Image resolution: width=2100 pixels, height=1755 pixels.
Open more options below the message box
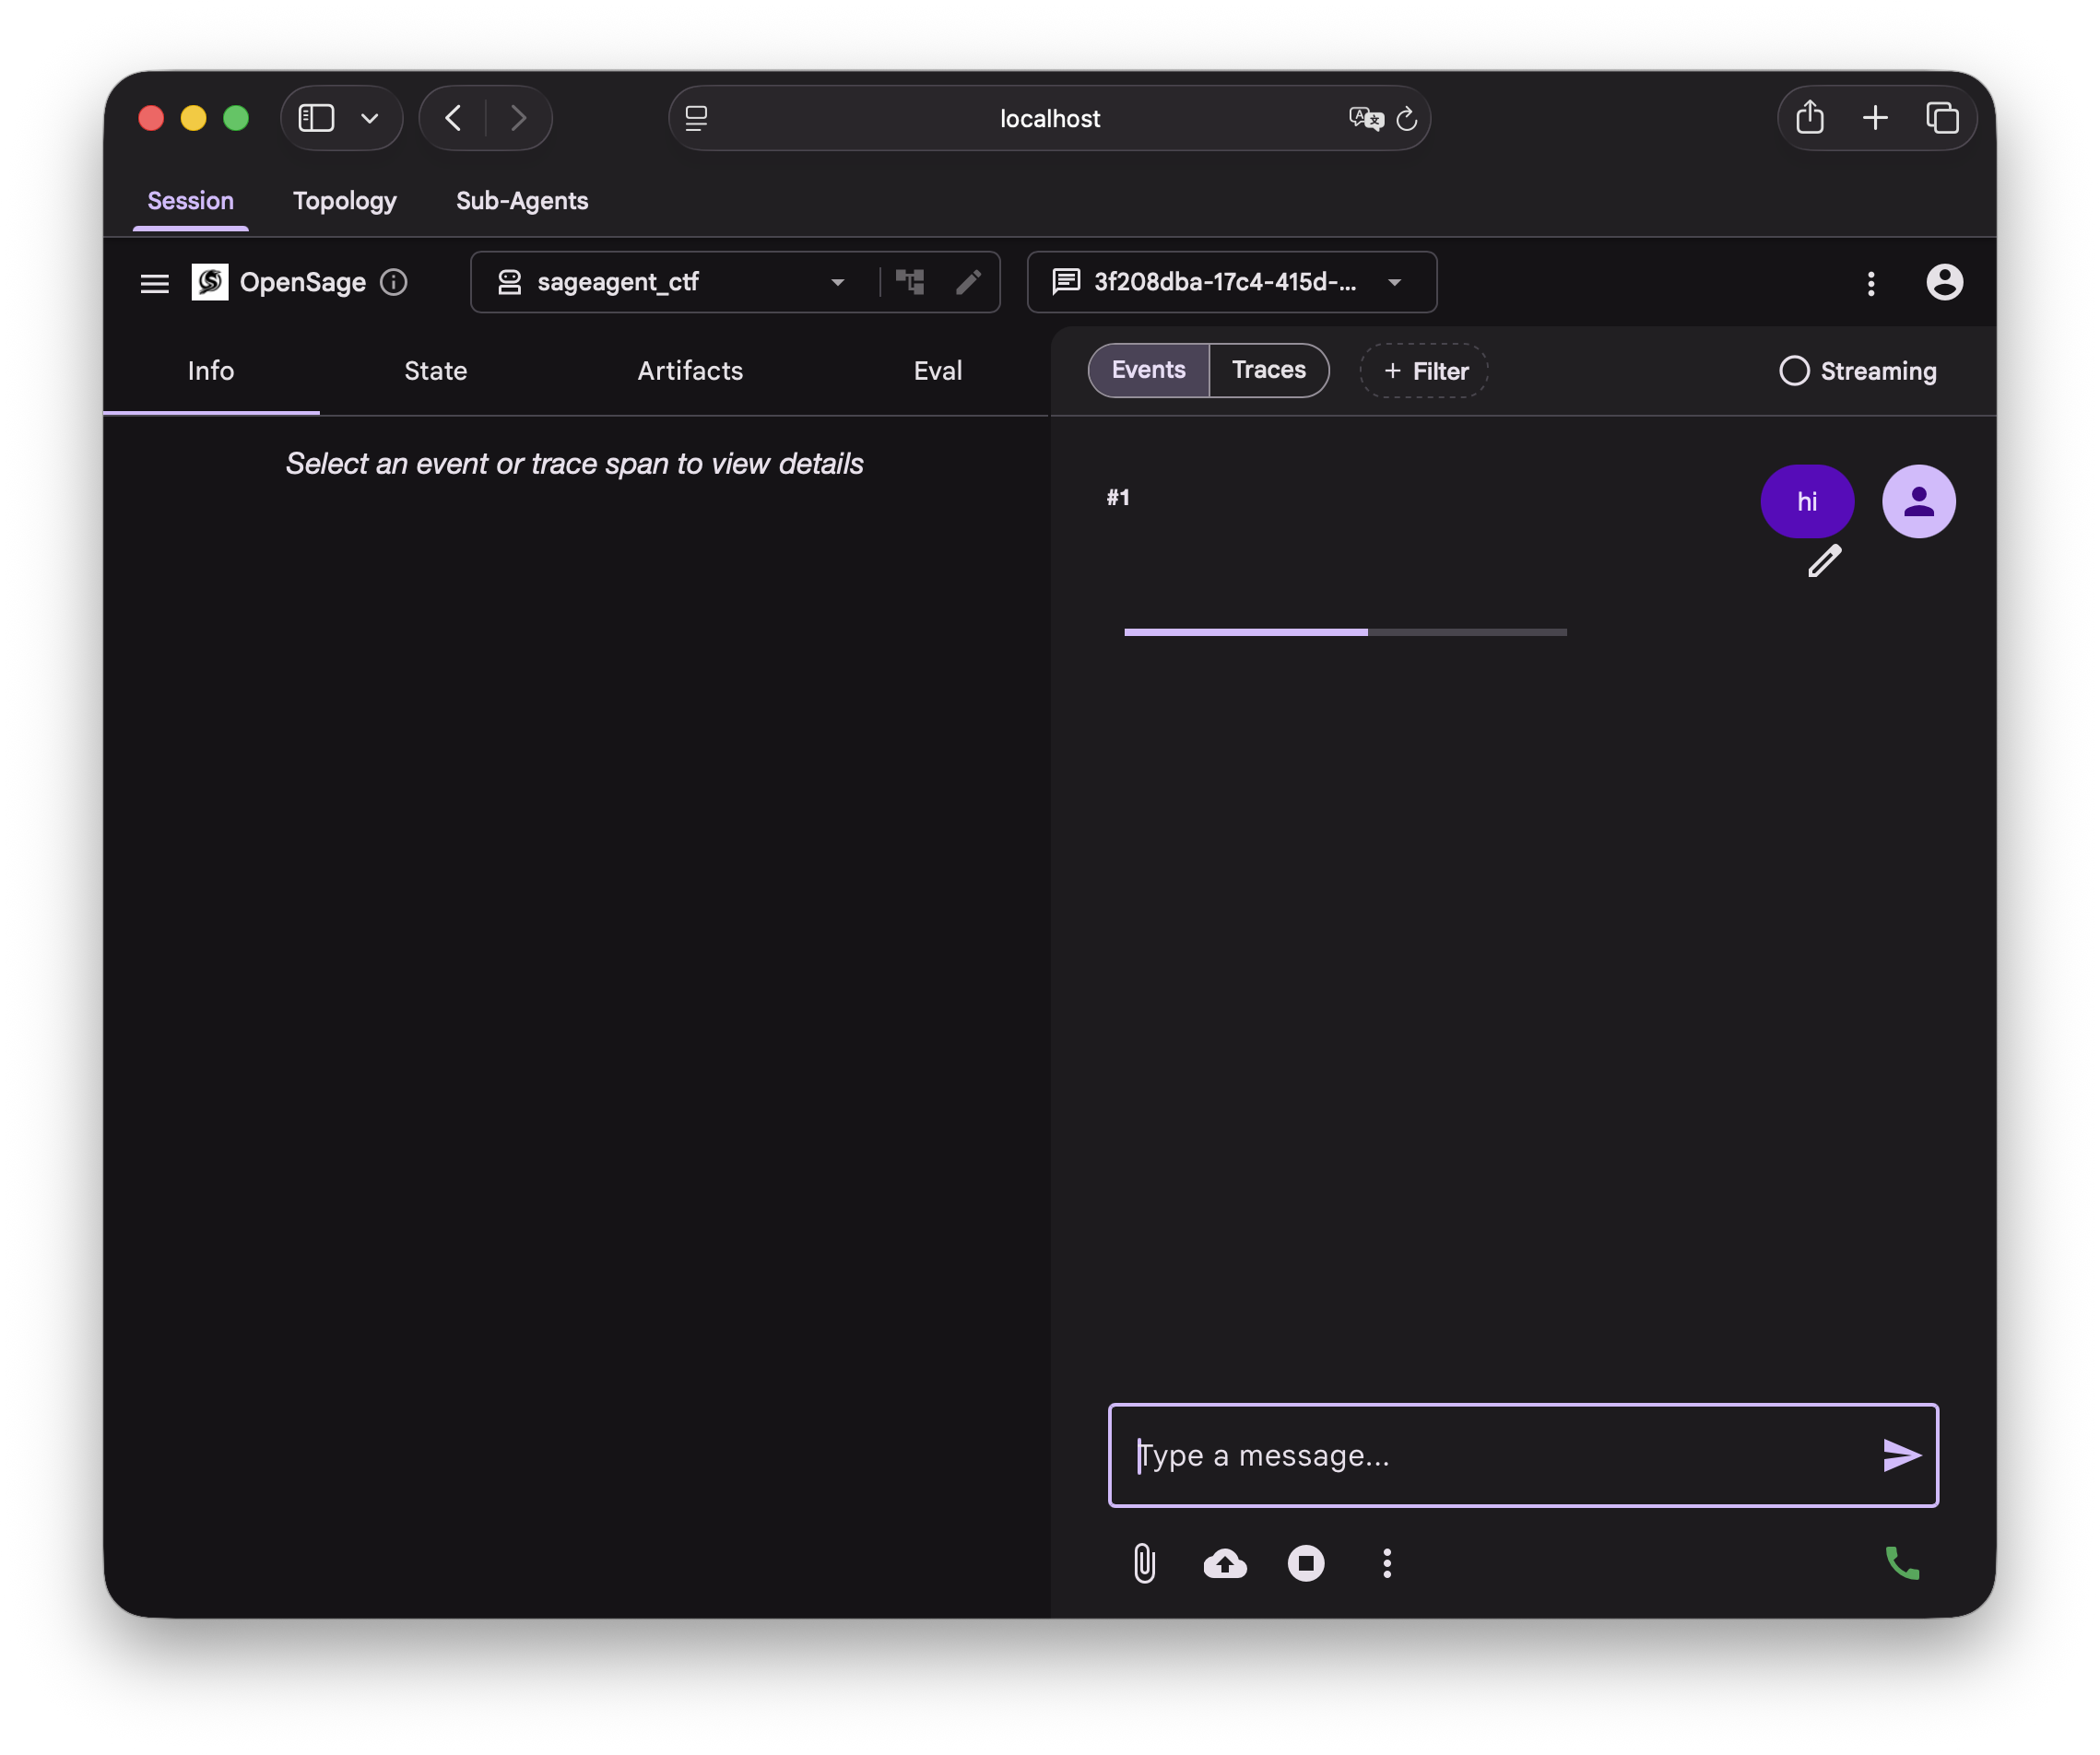[1387, 1564]
